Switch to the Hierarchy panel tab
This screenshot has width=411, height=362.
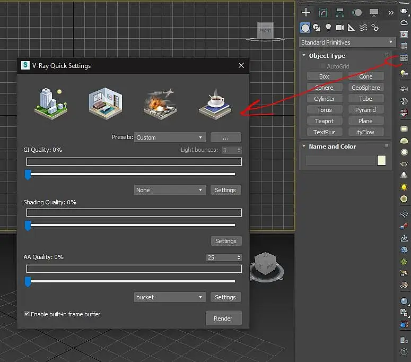[x=340, y=12]
